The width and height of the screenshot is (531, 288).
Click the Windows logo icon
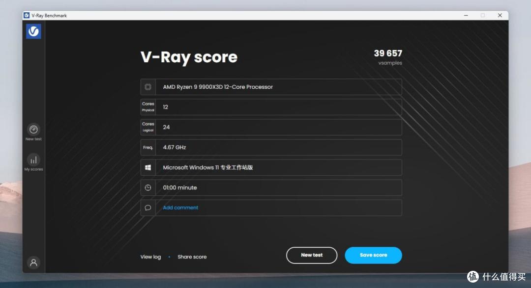tap(148, 167)
